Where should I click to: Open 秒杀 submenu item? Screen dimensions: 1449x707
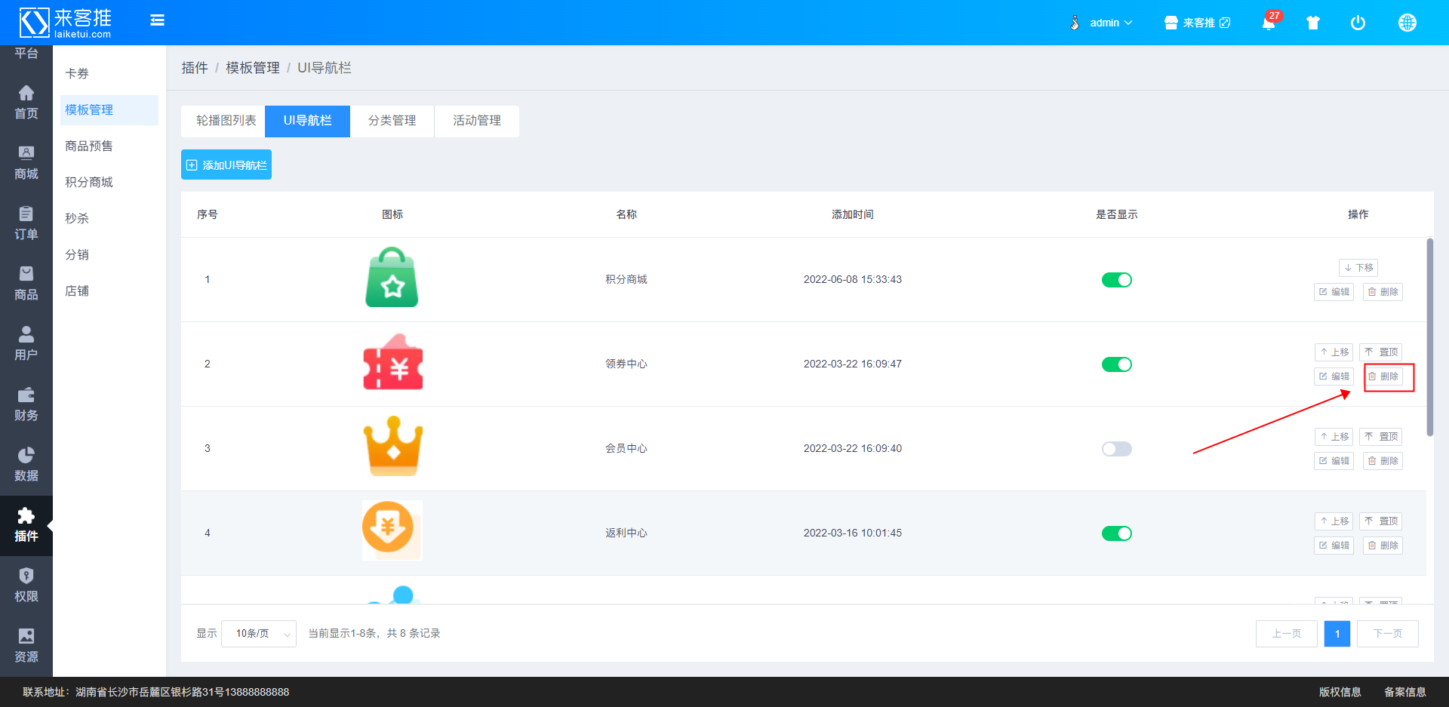coord(109,218)
